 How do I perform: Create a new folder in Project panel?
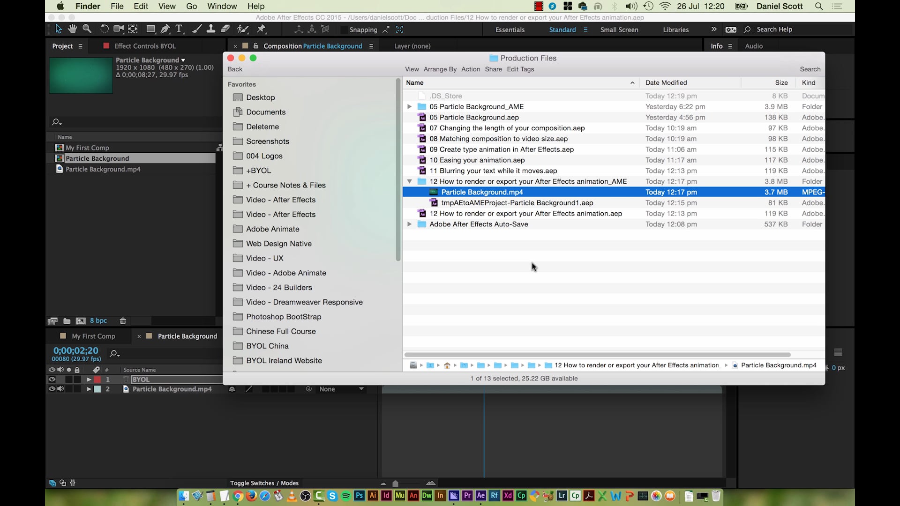[67, 321]
